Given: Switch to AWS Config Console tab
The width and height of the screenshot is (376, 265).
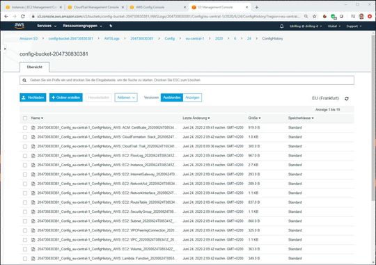Looking at the screenshot, I should click(158, 7).
